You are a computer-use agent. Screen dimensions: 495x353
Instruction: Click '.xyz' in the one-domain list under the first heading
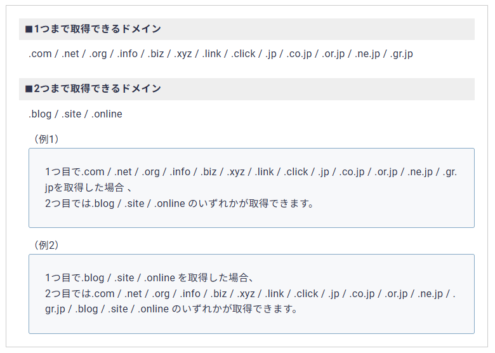pyautogui.click(x=183, y=54)
